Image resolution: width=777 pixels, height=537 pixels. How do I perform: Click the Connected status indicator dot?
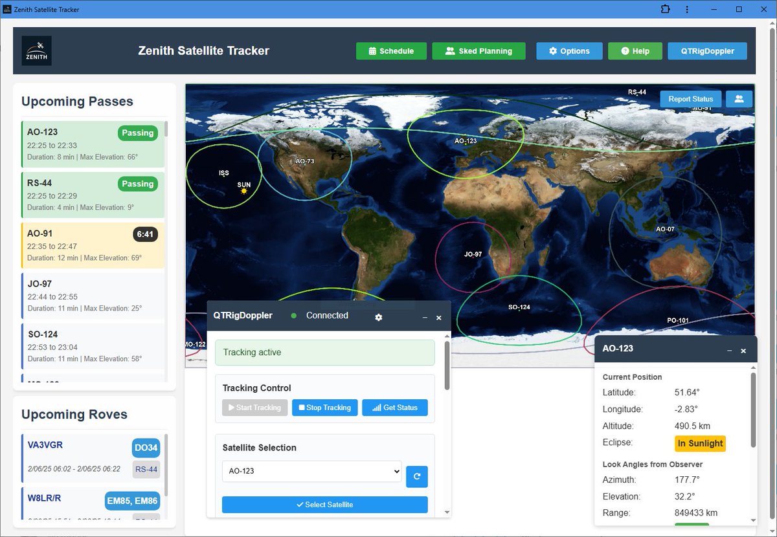[294, 316]
